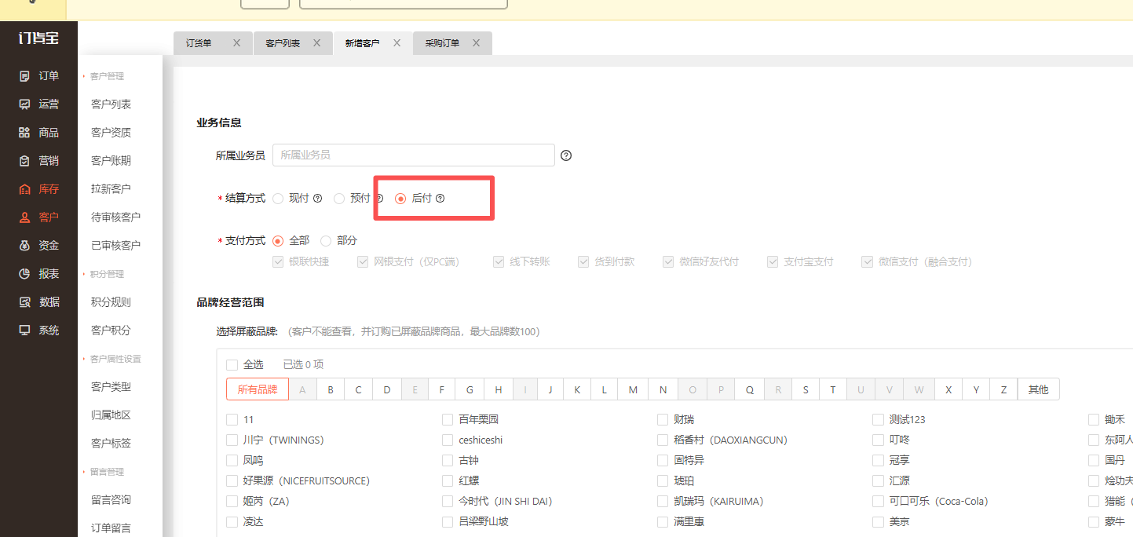Image resolution: width=1133 pixels, height=537 pixels.
Task: Click the 所属业务员 input field
Action: point(414,155)
